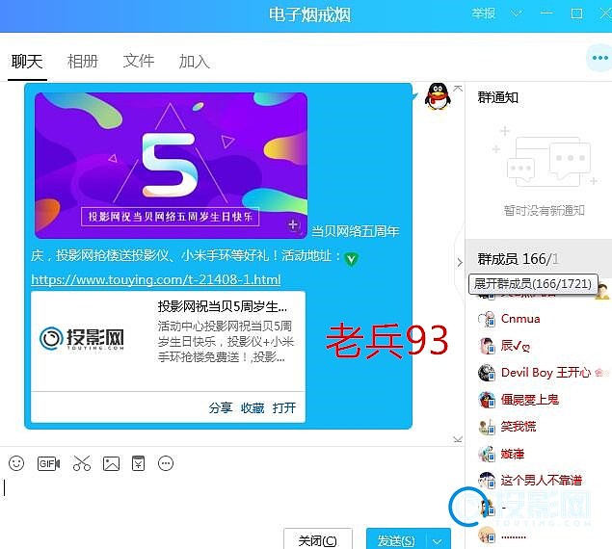Open the 加入 tab

pyautogui.click(x=194, y=62)
